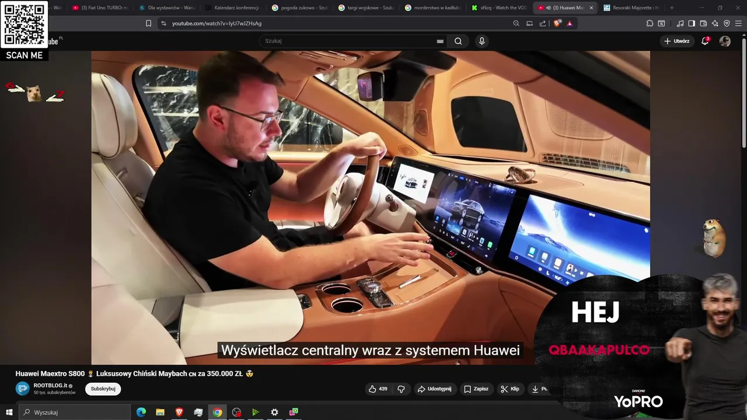Mute the Huawei tab using its speaker icon
This screenshot has width=747, height=420.
(549, 8)
